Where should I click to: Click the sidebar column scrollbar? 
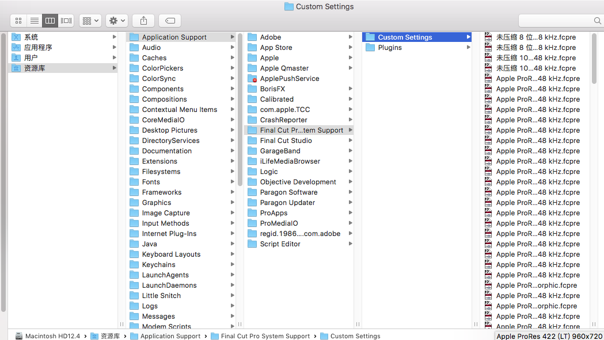click(x=3, y=172)
